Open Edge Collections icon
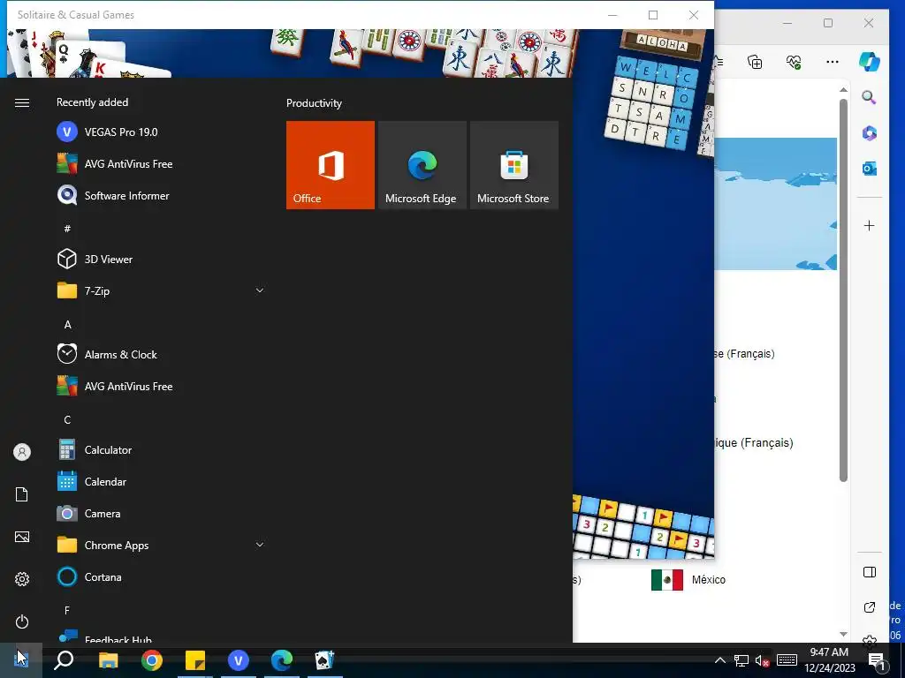The image size is (905, 678). coord(755,62)
